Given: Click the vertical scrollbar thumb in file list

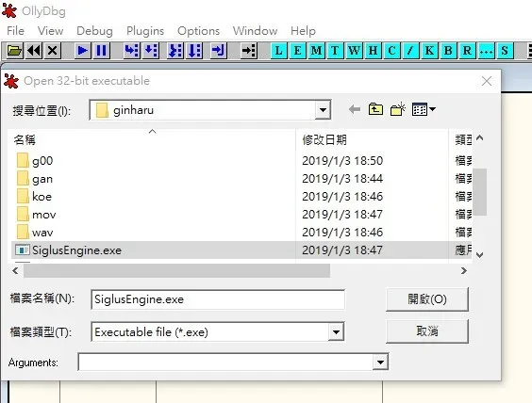Looking at the screenshot, I should (480, 192).
